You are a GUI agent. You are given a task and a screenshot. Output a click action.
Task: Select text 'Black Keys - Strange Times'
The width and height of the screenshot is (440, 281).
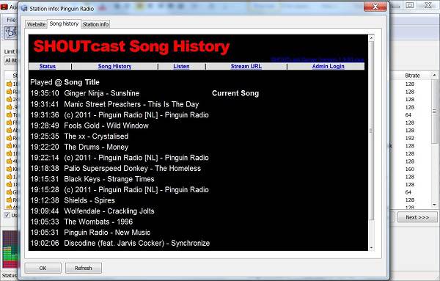tap(109, 179)
